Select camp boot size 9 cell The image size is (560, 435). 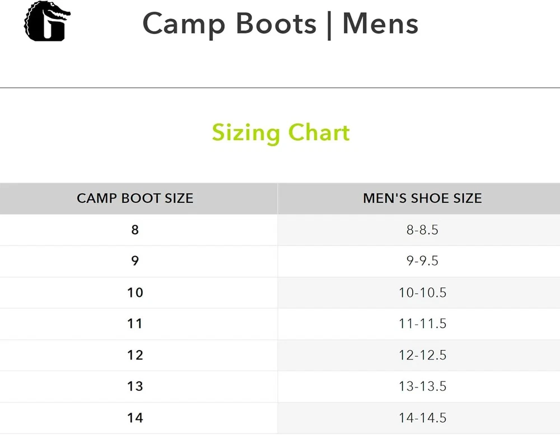135,261
